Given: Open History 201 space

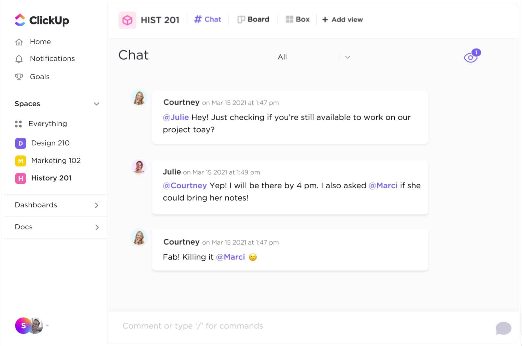Looking at the screenshot, I should [x=51, y=178].
